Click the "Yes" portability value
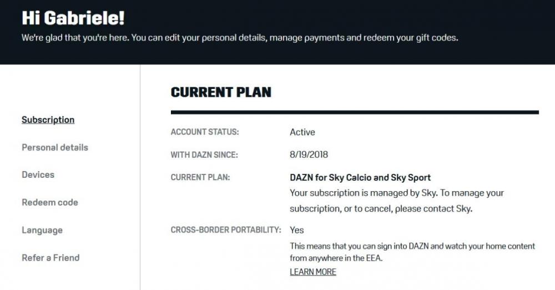This screenshot has height=290, width=555. (297, 230)
